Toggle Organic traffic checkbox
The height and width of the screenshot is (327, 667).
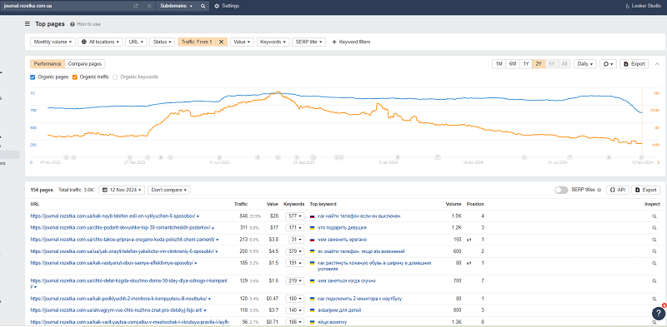(75, 77)
